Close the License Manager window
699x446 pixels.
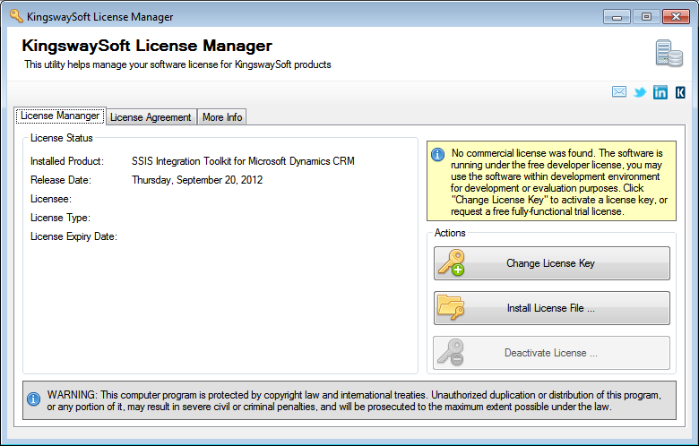676,17
